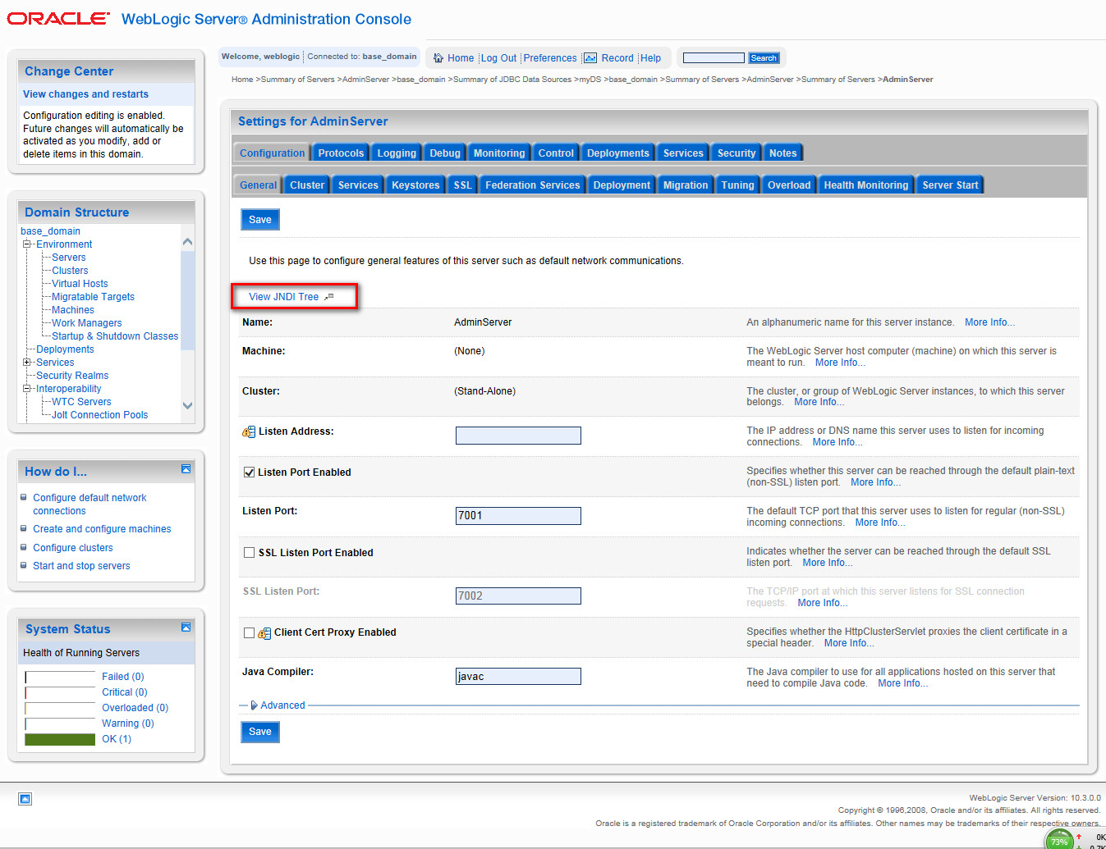Select Servers in Domain Structure tree
Viewport: 1106px width, 849px height.
(68, 258)
